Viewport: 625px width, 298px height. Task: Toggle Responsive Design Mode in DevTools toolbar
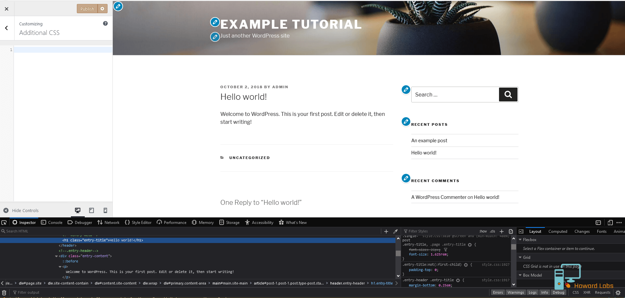click(610, 222)
